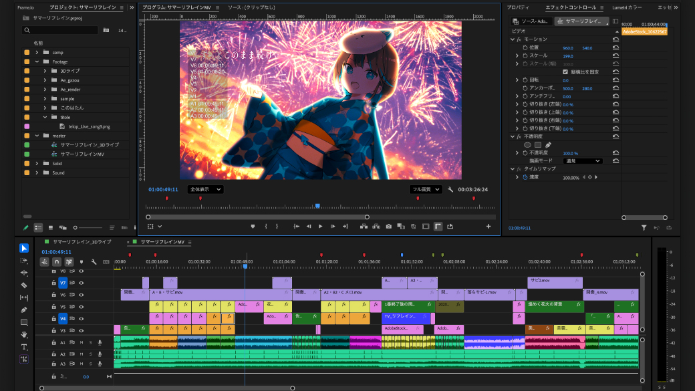
Task: Create ellipse mask under 不透明度
Action: (x=527, y=145)
